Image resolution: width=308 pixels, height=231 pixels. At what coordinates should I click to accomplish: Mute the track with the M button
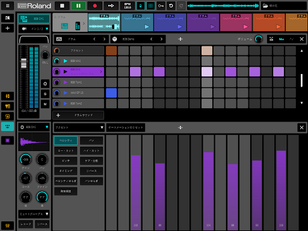pos(45,104)
